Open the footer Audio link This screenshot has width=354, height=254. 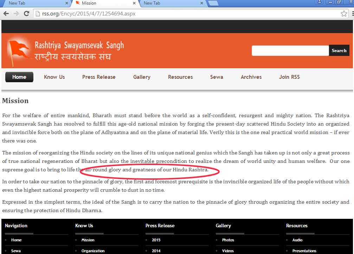[x=297, y=240]
